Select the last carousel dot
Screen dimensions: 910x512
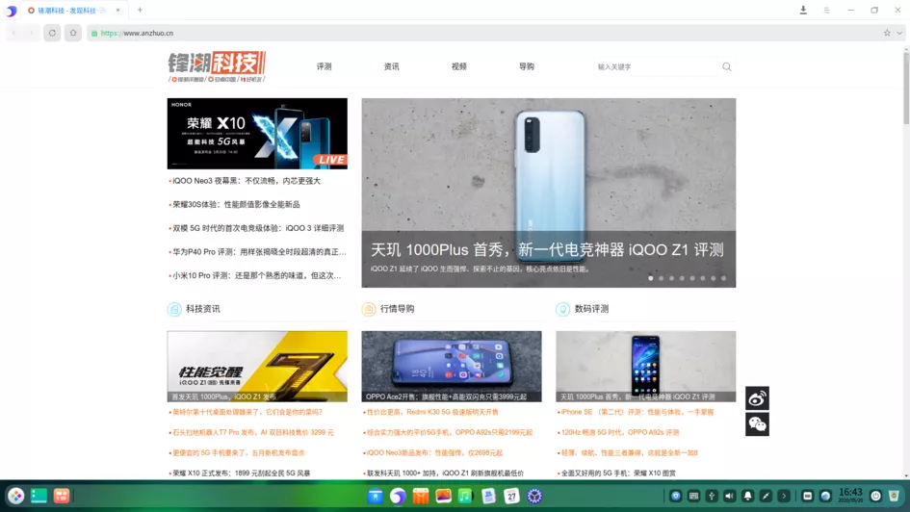point(724,278)
